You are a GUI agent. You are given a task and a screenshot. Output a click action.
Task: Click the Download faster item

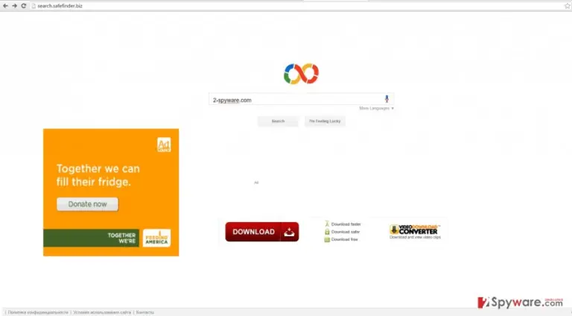click(343, 224)
